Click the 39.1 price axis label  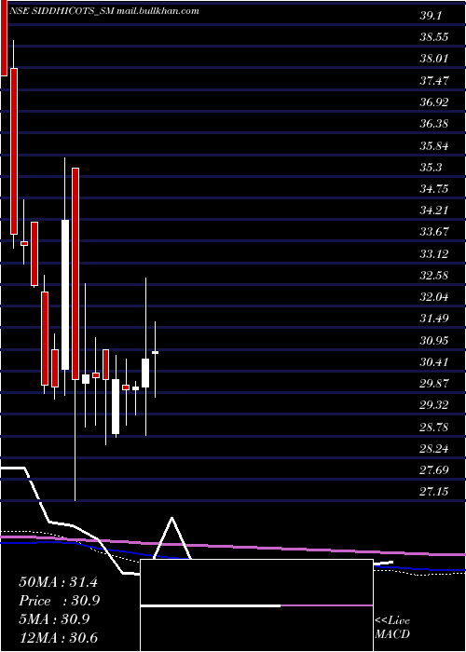coord(432,16)
